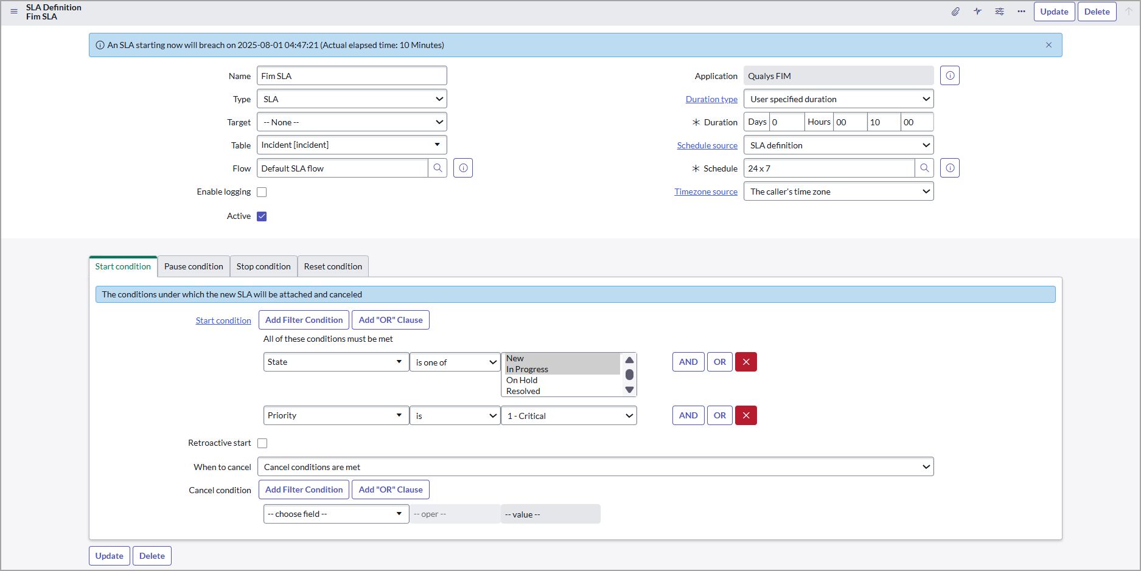The height and width of the screenshot is (571, 1141).
Task: Uncheck the Active checkbox
Action: pos(262,216)
